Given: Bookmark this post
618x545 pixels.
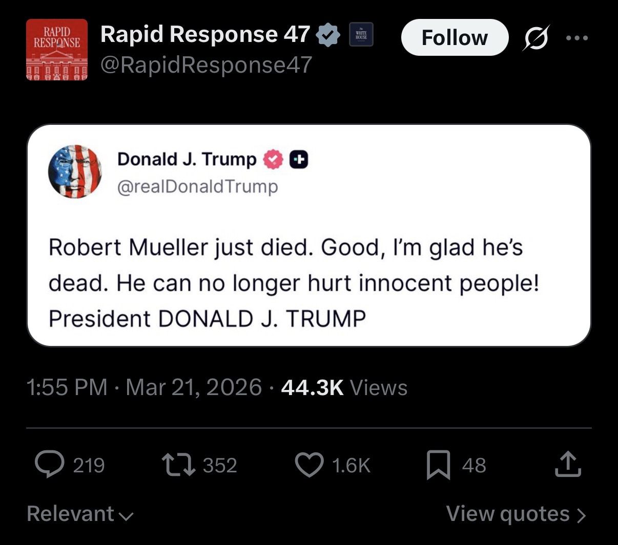Looking at the screenshot, I should tap(438, 465).
